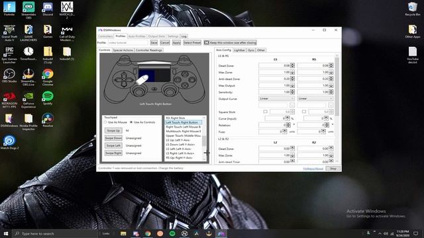Toggle LS Square Stick checkbox

point(265,112)
